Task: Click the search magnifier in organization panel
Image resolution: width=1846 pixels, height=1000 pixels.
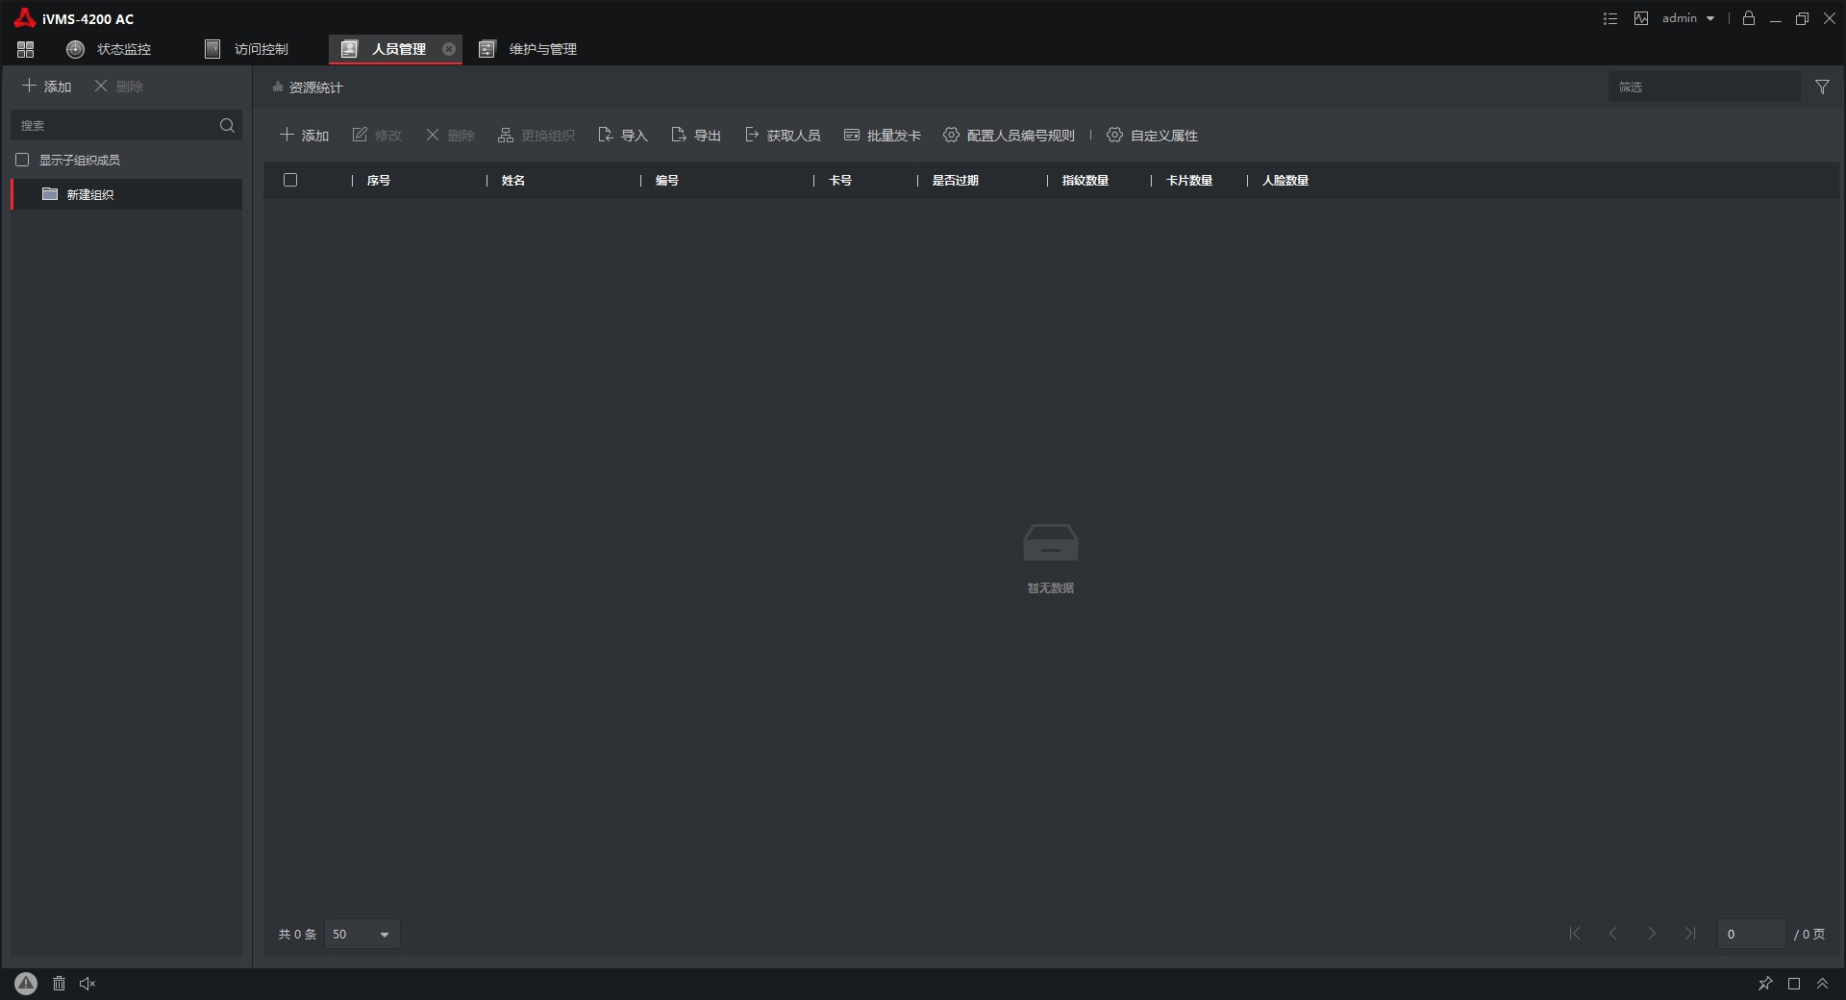Action: [227, 125]
